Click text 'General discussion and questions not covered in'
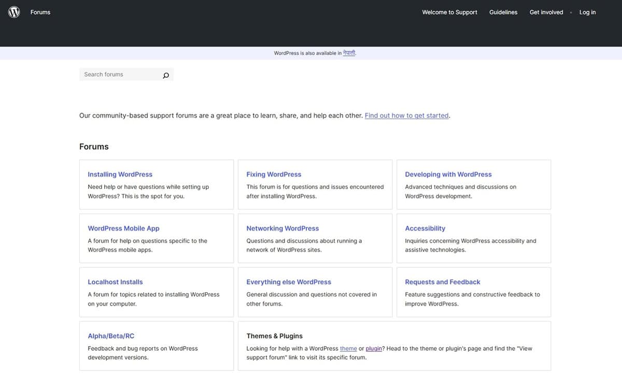This screenshot has height=387, width=622. tap(312, 295)
